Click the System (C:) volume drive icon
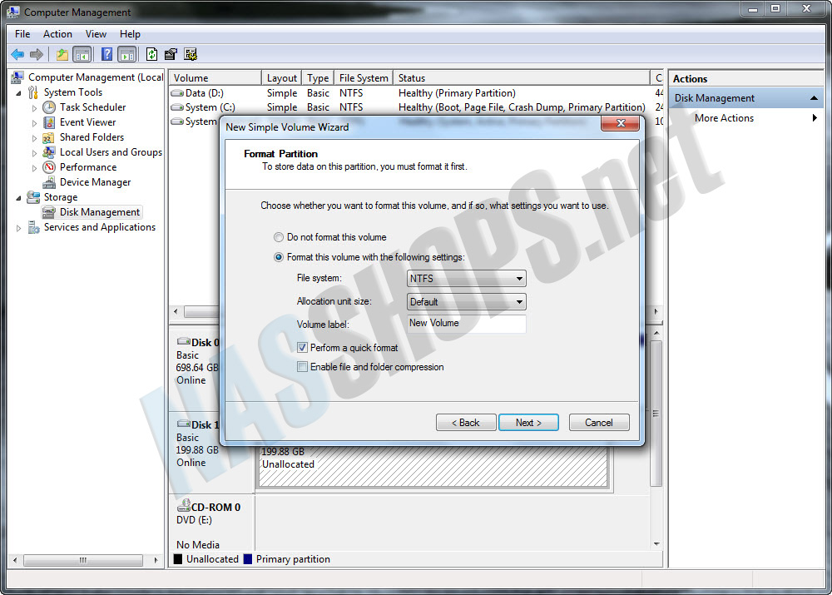Viewport: 832px width, 595px height. (176, 107)
